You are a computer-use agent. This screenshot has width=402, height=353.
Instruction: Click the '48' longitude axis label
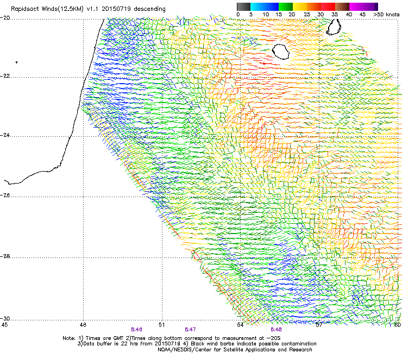(83, 325)
